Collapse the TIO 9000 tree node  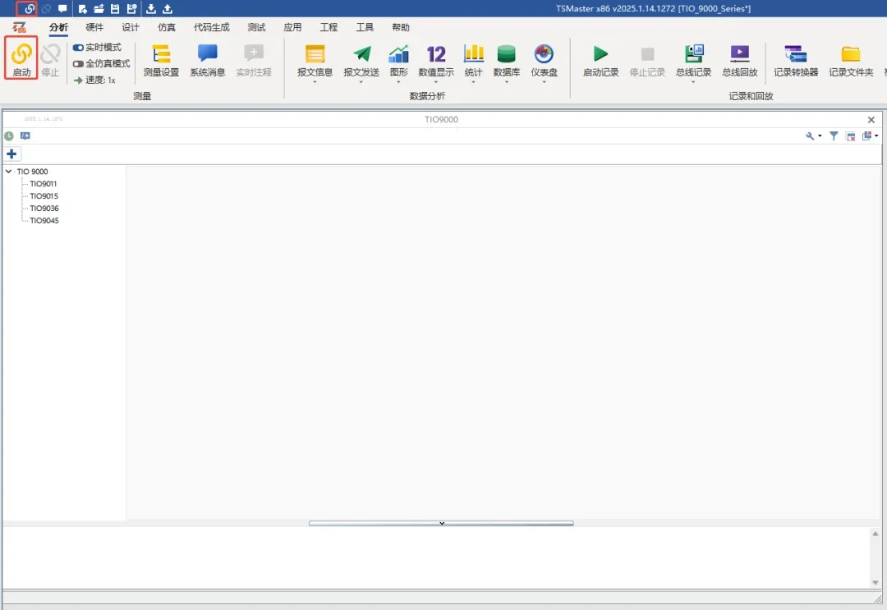click(x=8, y=172)
